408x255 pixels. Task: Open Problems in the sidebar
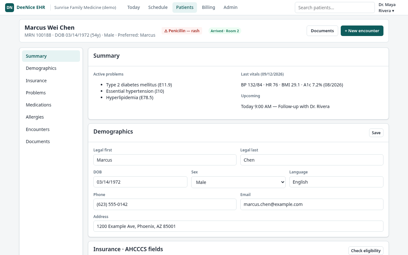[x=51, y=93]
